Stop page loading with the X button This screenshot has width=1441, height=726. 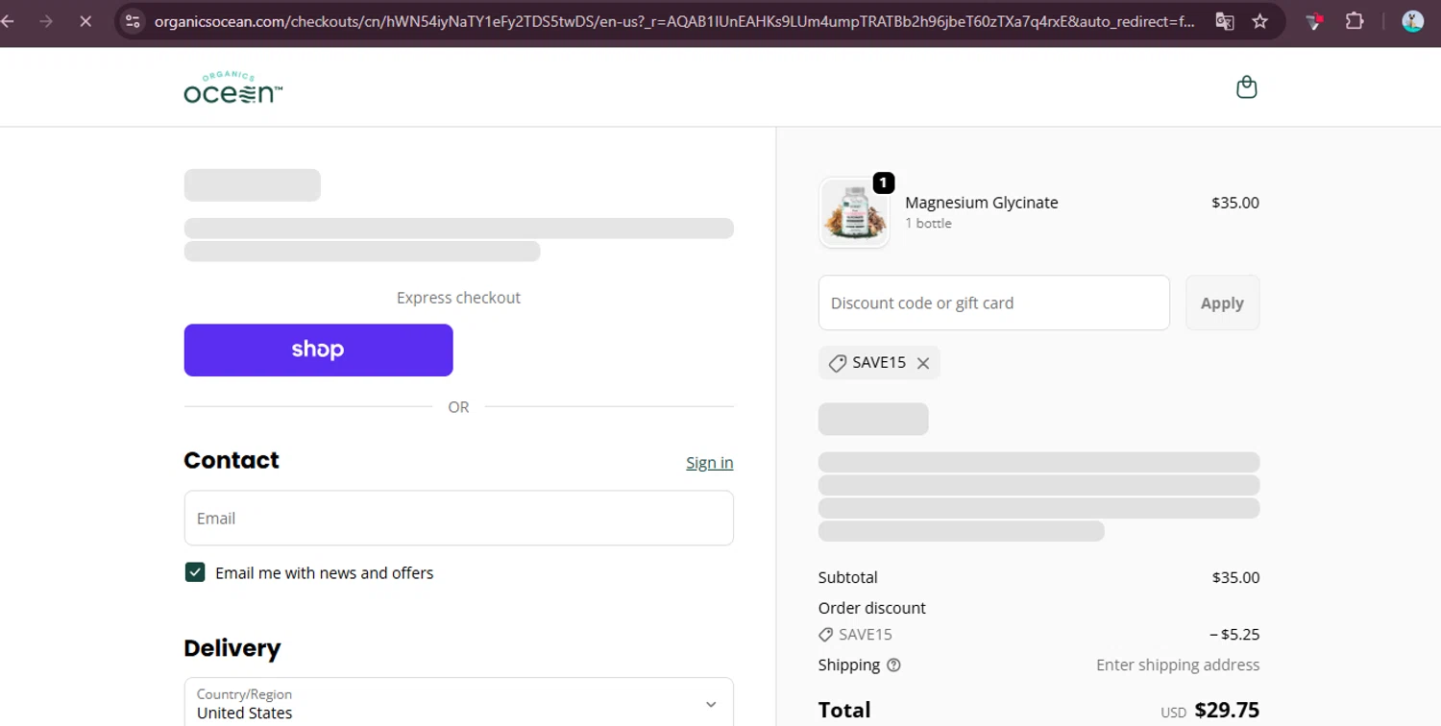(x=85, y=20)
